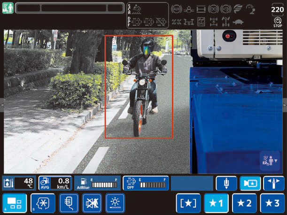Tap the green person icon at top left
This screenshot has height=215, width=287.
coord(8,8)
